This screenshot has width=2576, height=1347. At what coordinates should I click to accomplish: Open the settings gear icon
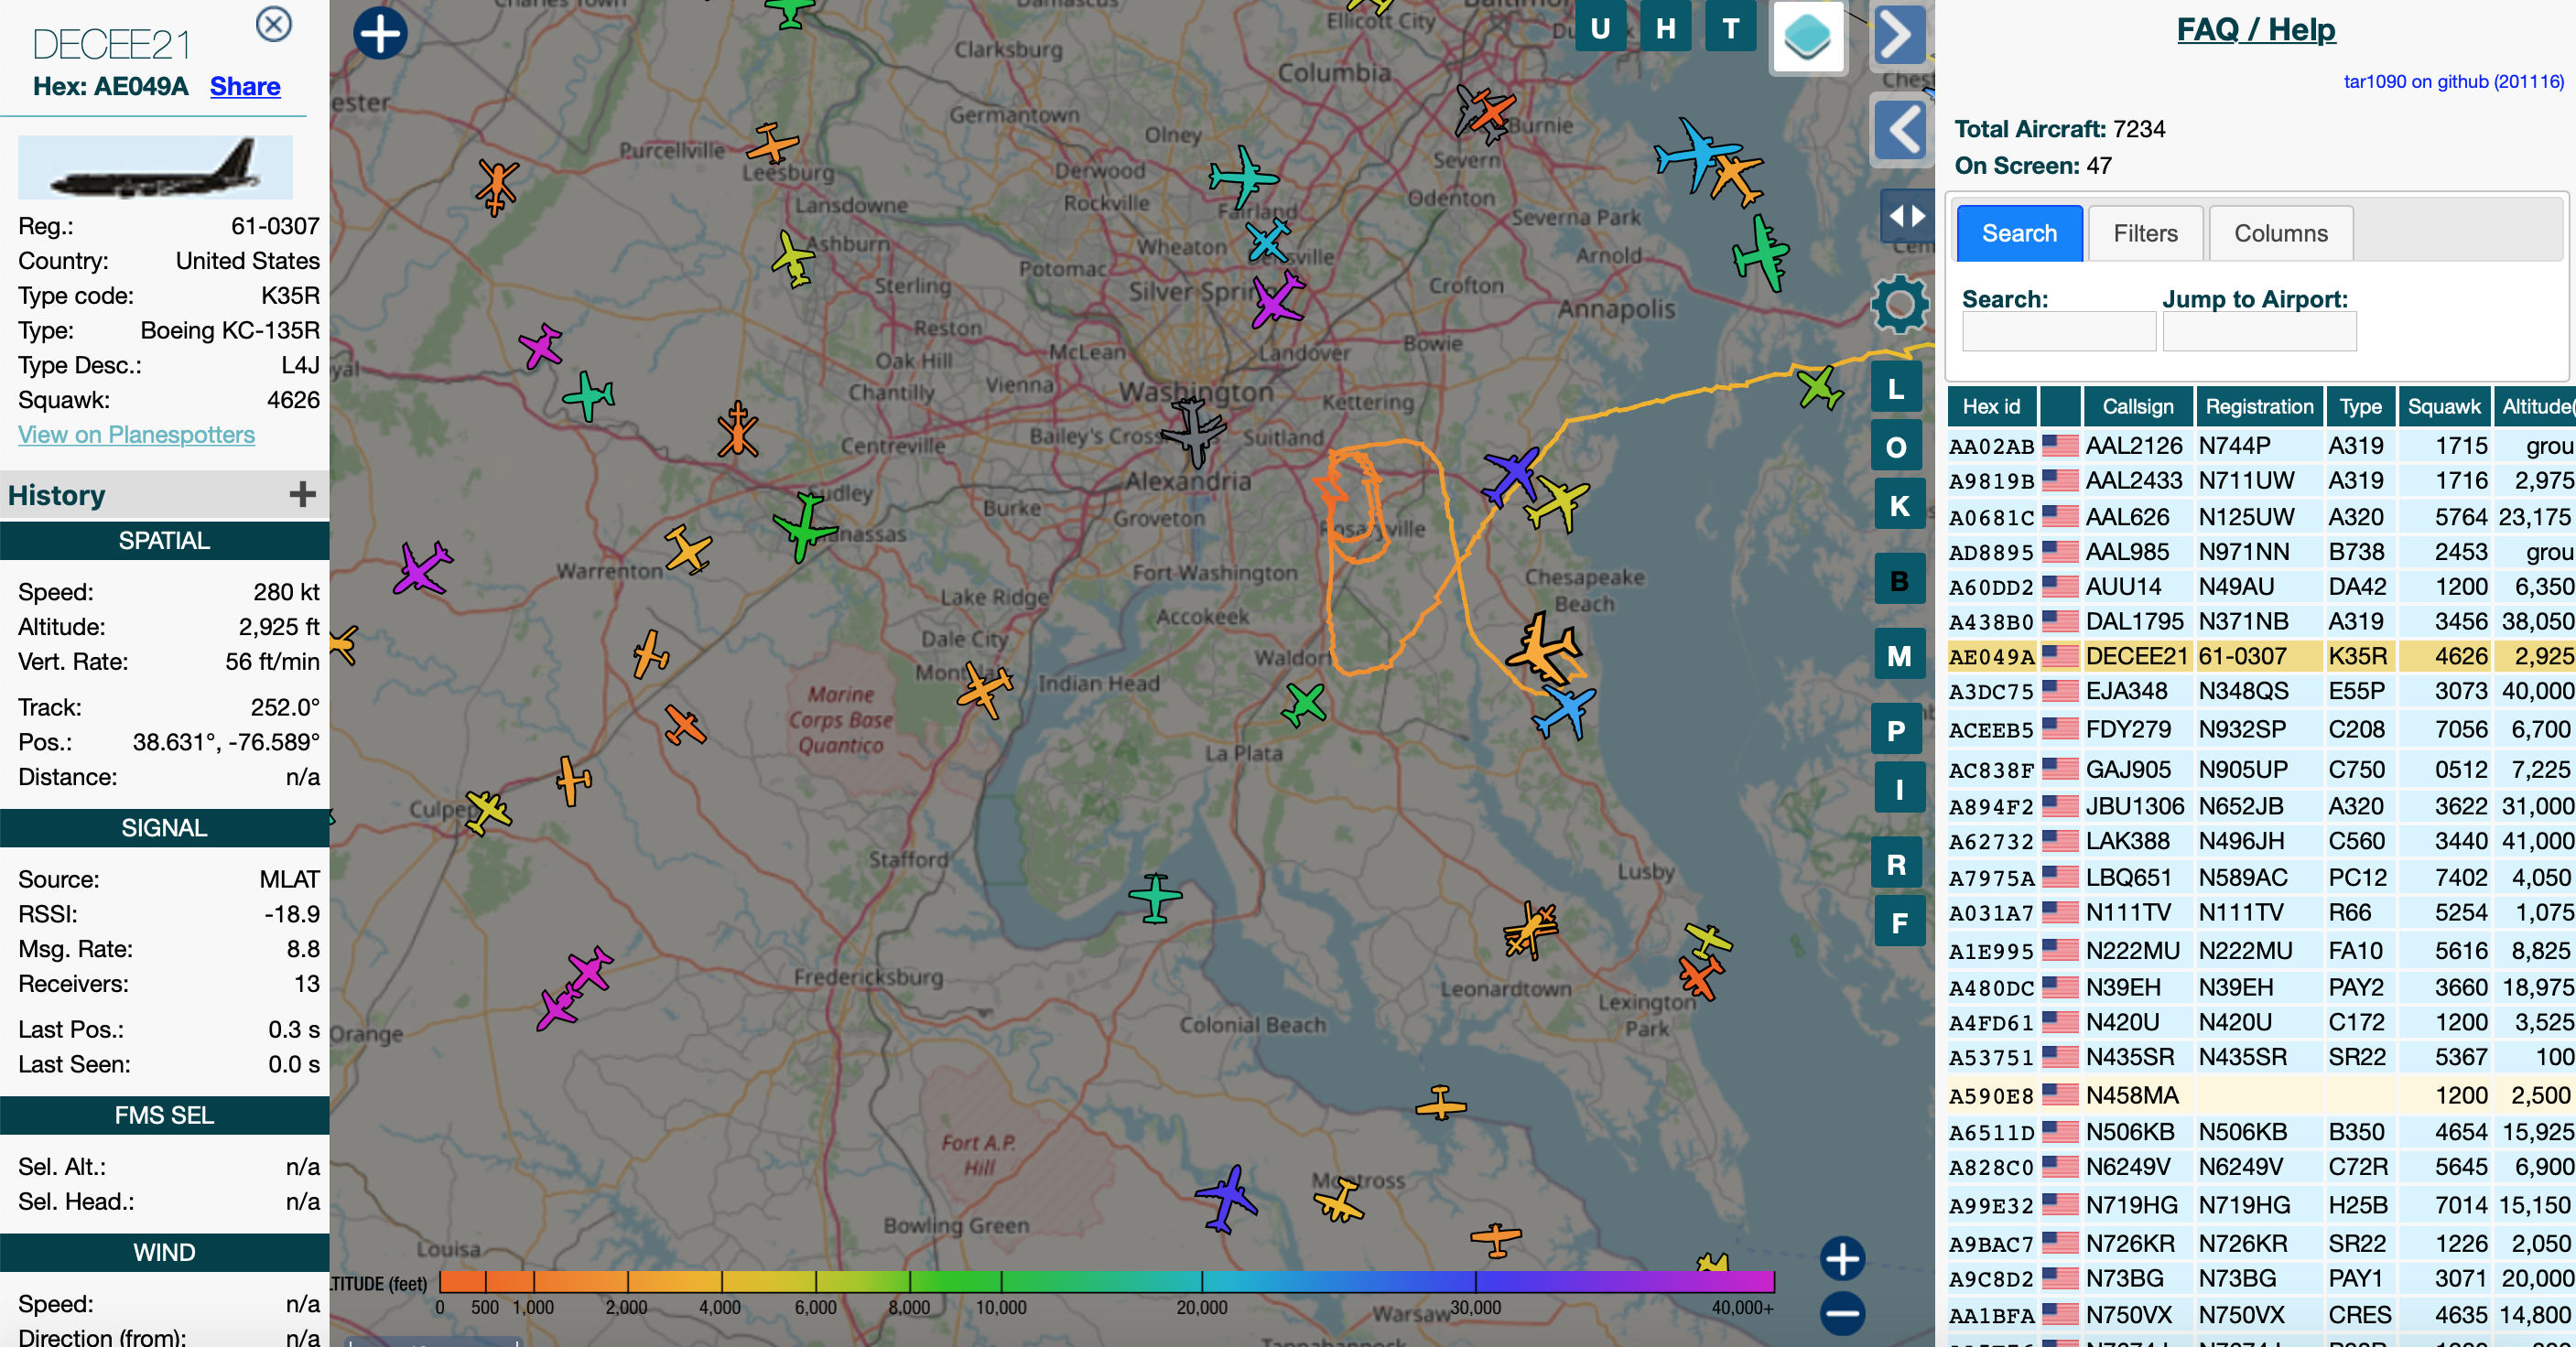tap(1899, 305)
